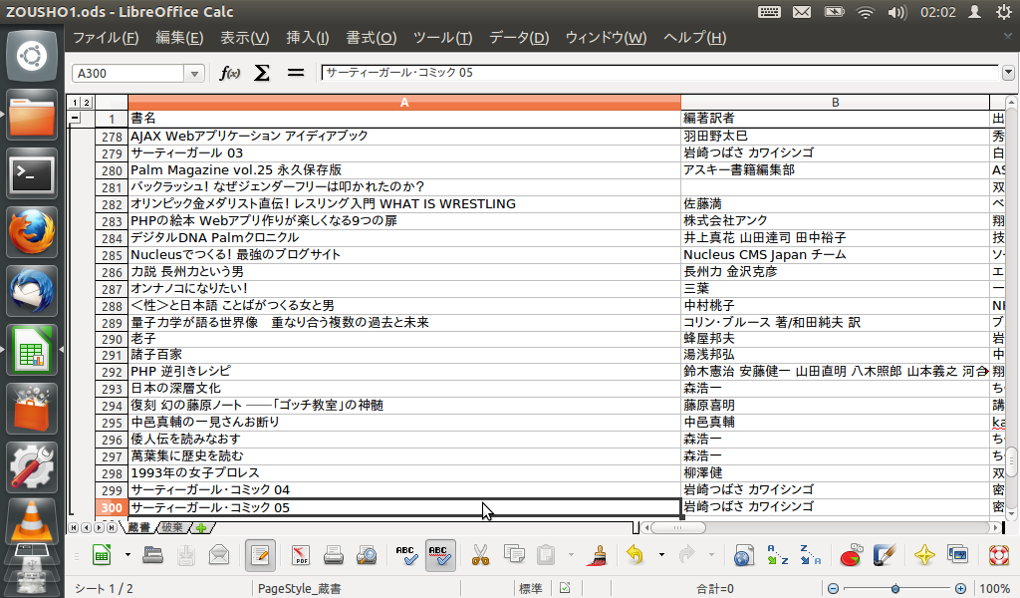The width and height of the screenshot is (1020, 598).
Task: Select column A header
Action: 404,103
